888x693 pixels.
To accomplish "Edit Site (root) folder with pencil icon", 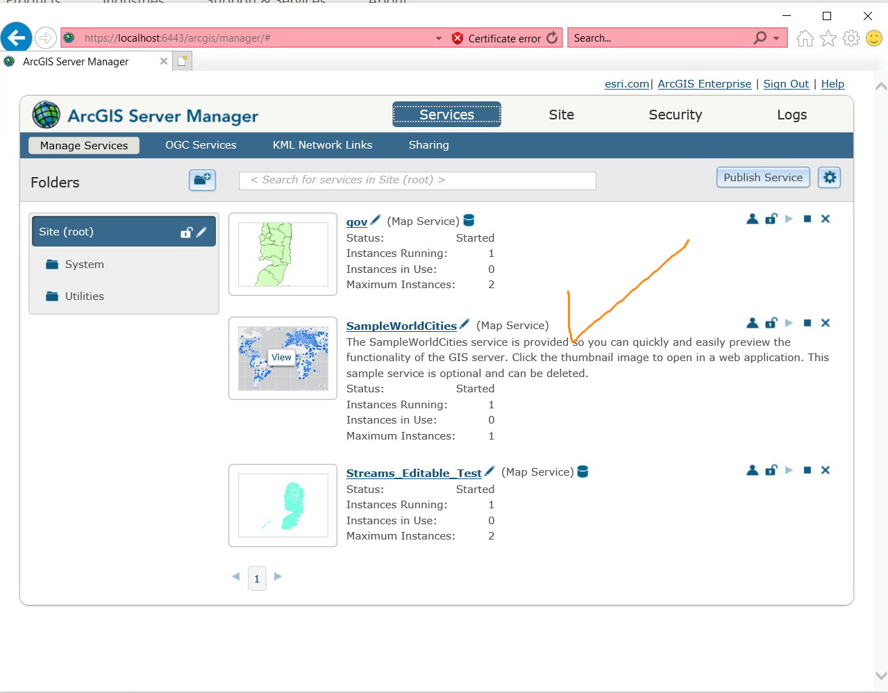I will 201,232.
